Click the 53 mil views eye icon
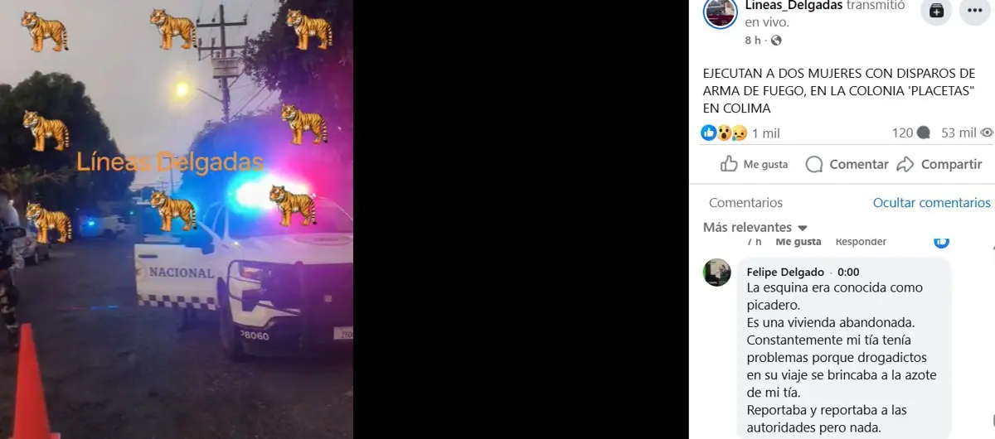This screenshot has width=995, height=439. [987, 133]
